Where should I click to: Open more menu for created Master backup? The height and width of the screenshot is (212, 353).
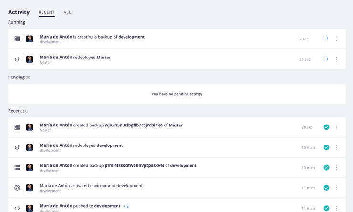pos(337,127)
